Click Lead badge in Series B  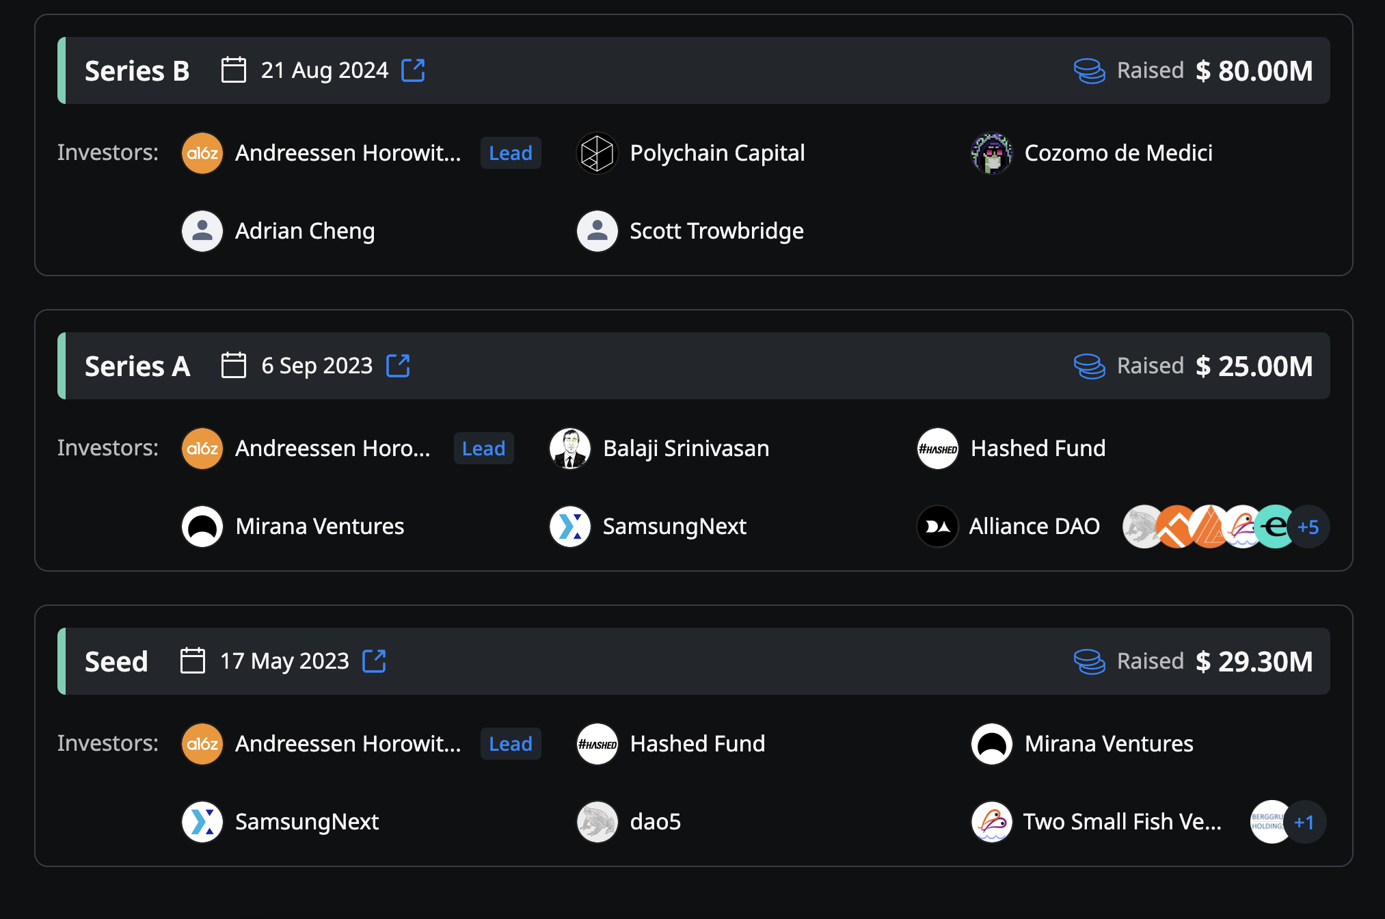(510, 153)
